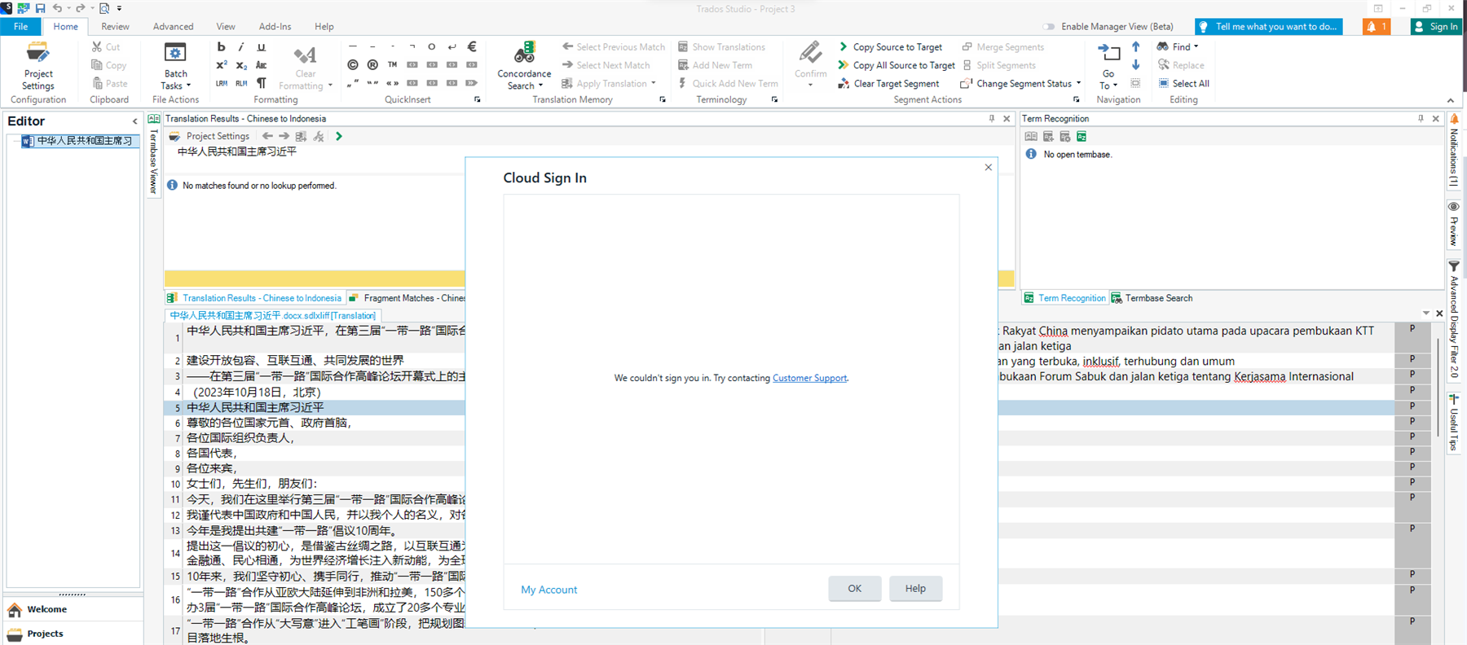Switch to the View ribbon tab

(x=226, y=27)
